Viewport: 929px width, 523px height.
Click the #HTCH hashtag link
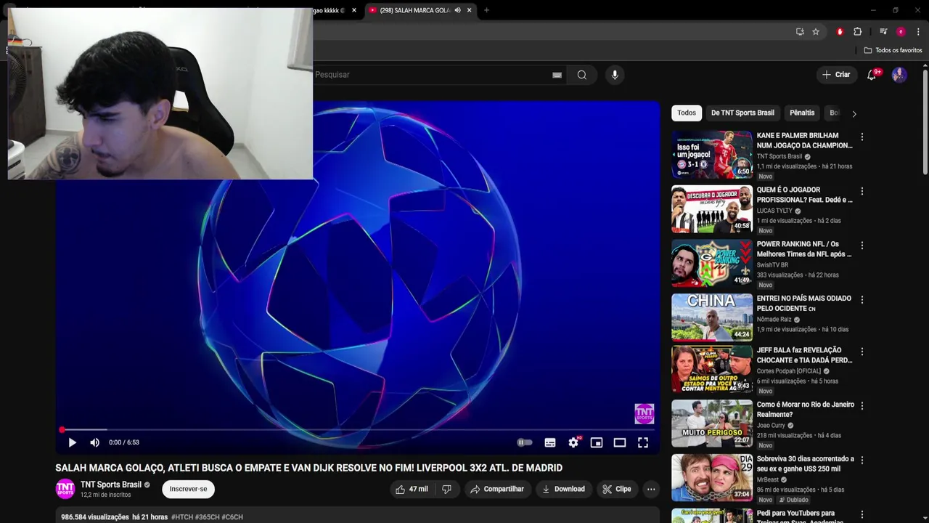point(181,517)
